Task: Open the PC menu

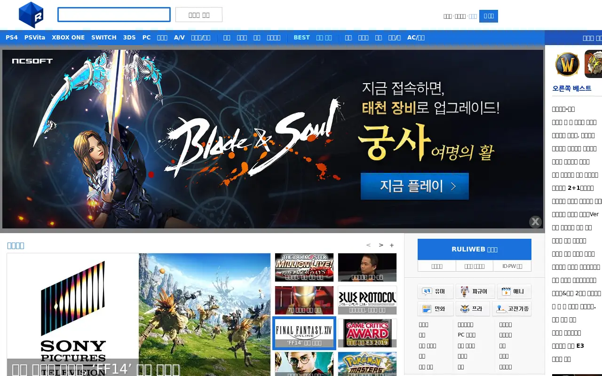Action: (x=147, y=38)
